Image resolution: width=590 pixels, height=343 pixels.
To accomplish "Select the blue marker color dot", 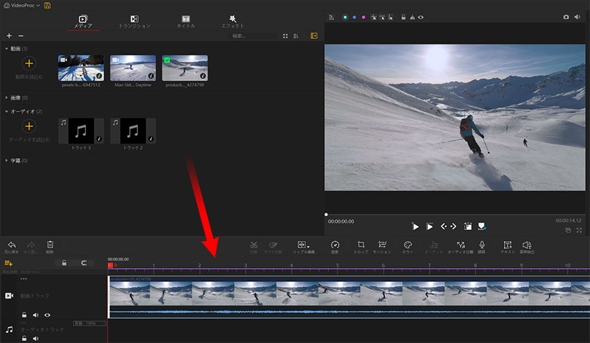I will point(355,17).
